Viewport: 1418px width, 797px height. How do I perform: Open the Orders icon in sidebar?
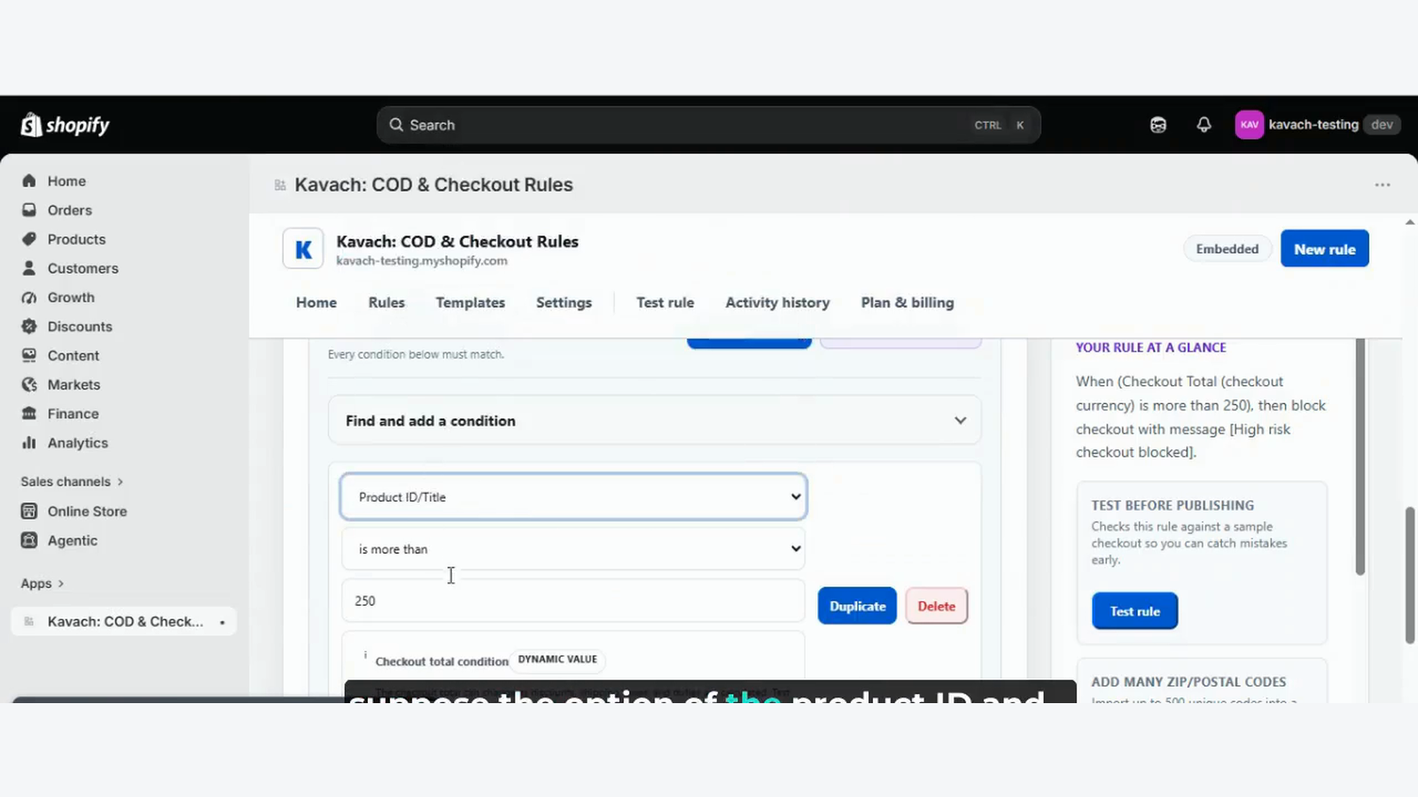[29, 210]
